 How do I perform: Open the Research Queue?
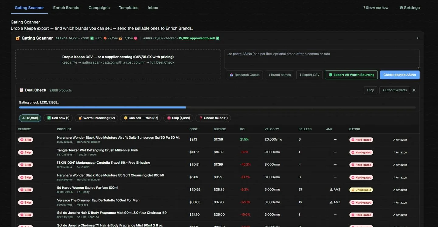[245, 75]
